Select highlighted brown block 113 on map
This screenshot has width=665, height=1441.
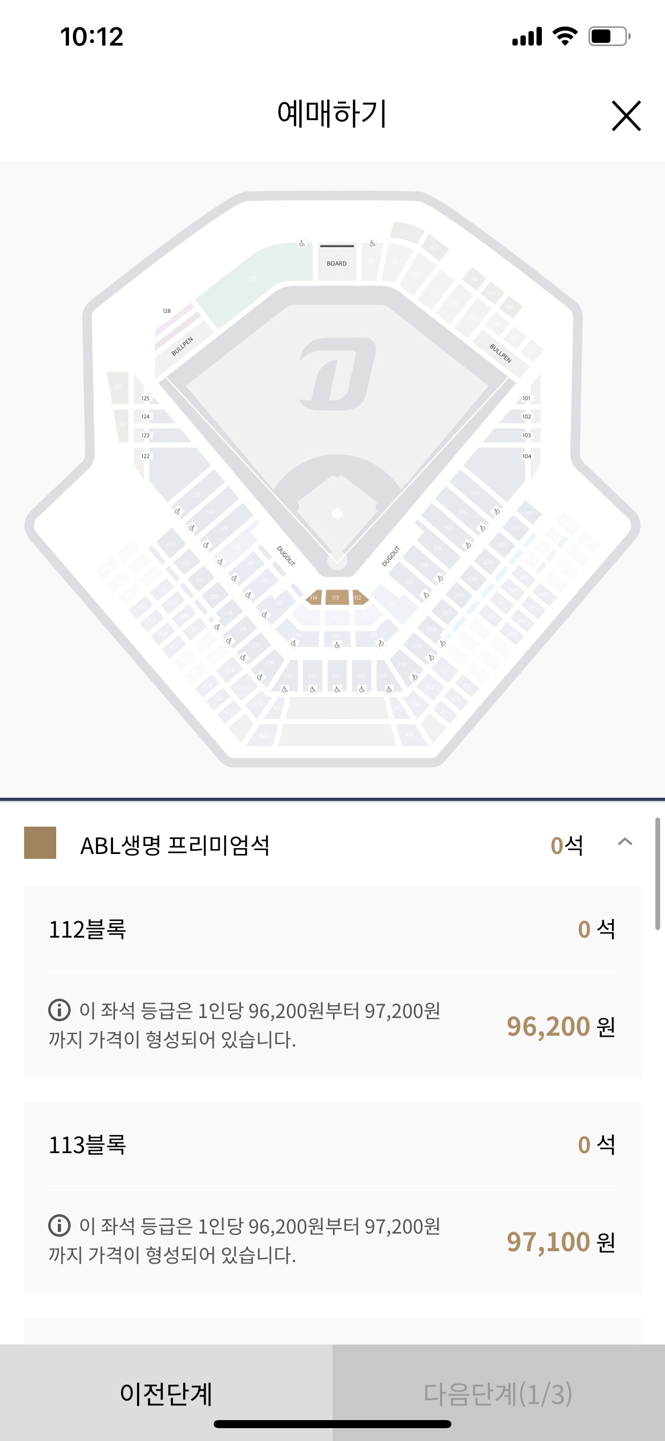pyautogui.click(x=335, y=597)
